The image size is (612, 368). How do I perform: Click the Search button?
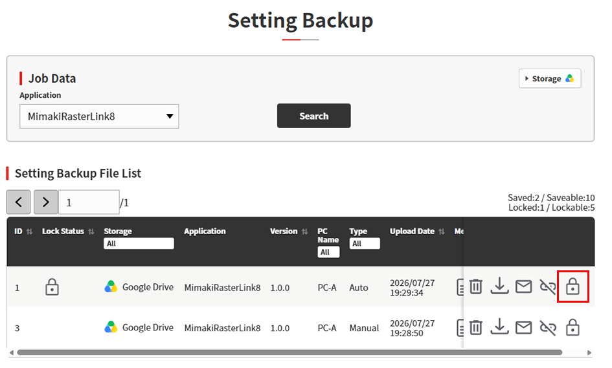pyautogui.click(x=314, y=116)
